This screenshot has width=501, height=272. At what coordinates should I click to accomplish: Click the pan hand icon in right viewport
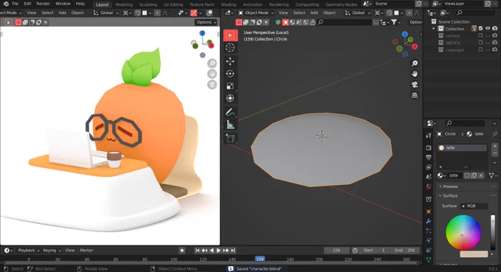414,74
